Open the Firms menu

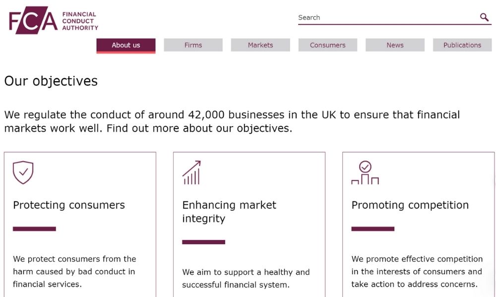(193, 45)
